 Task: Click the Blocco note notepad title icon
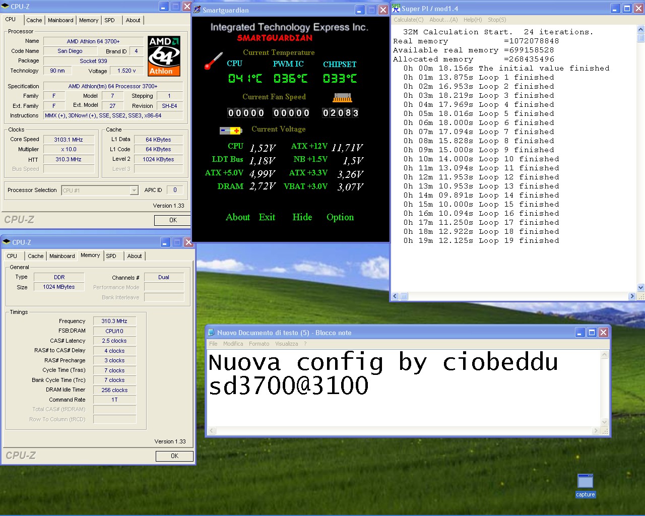tap(212, 333)
